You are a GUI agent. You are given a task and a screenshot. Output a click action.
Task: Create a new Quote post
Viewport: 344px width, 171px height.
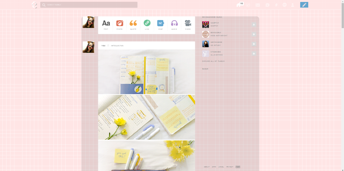[x=133, y=25]
